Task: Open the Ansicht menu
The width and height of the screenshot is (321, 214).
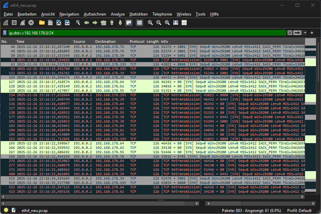Action: click(48, 14)
